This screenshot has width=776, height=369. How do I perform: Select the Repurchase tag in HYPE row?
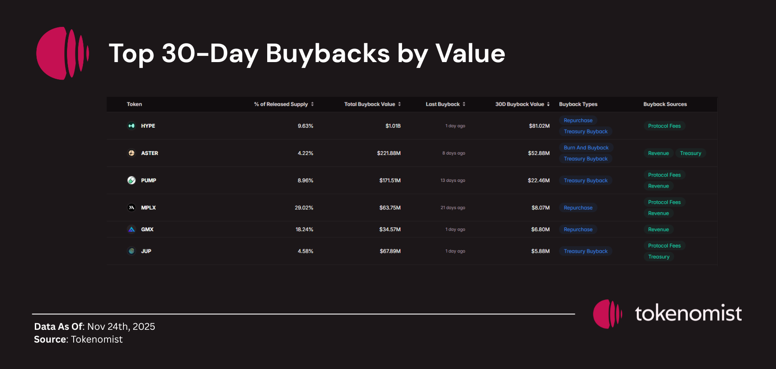(578, 121)
